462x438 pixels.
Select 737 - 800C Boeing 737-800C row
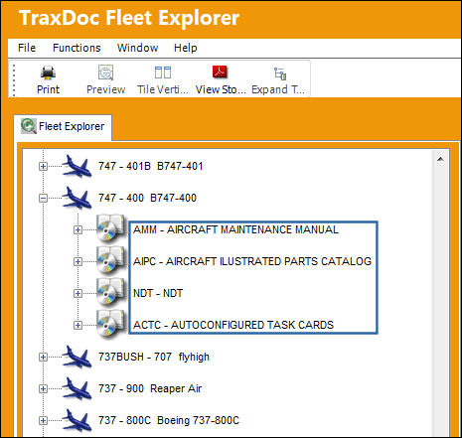coord(169,420)
